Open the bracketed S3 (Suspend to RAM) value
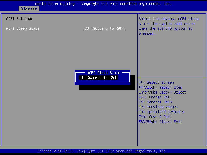The width and height of the screenshot is (207, 155). pyautogui.click(x=105, y=28)
